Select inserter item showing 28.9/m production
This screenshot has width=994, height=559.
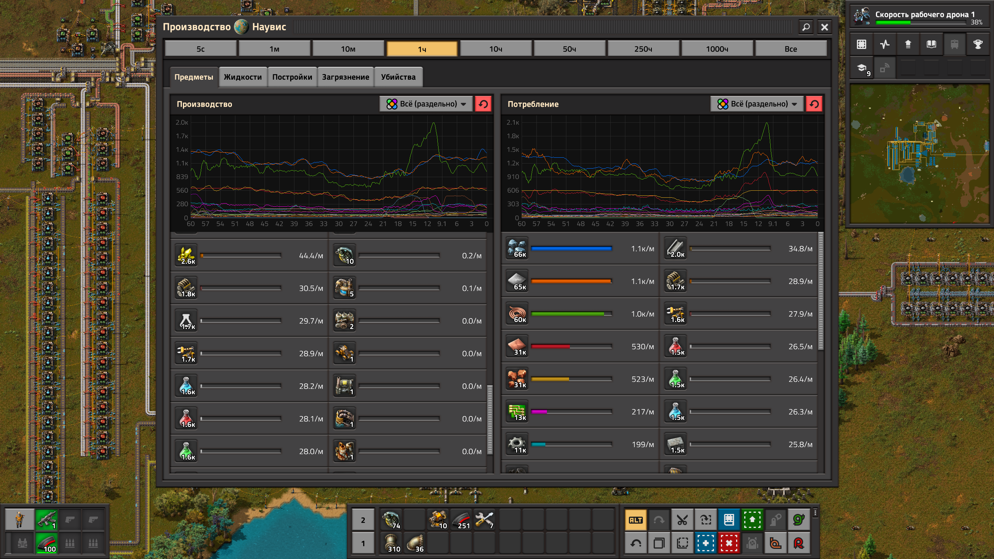pyautogui.click(x=186, y=354)
